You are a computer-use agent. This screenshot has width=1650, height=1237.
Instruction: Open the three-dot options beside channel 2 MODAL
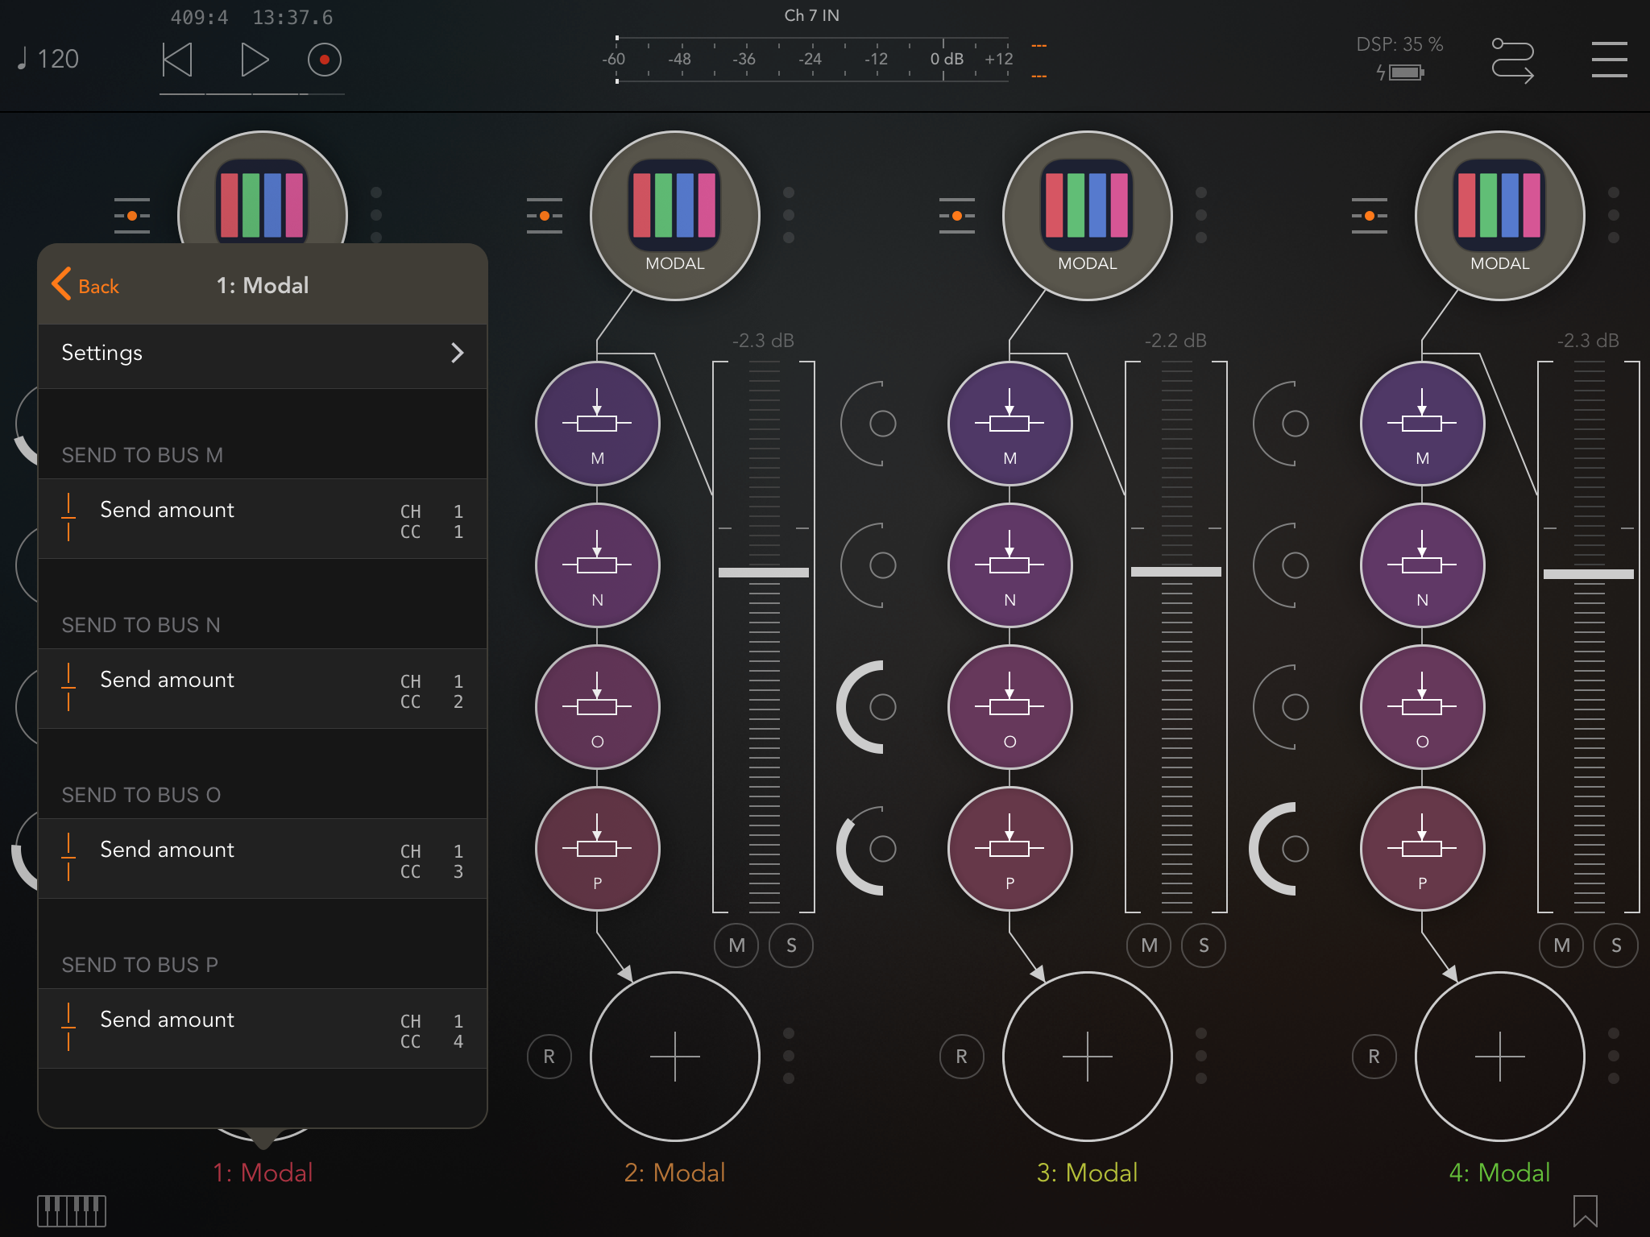789,216
